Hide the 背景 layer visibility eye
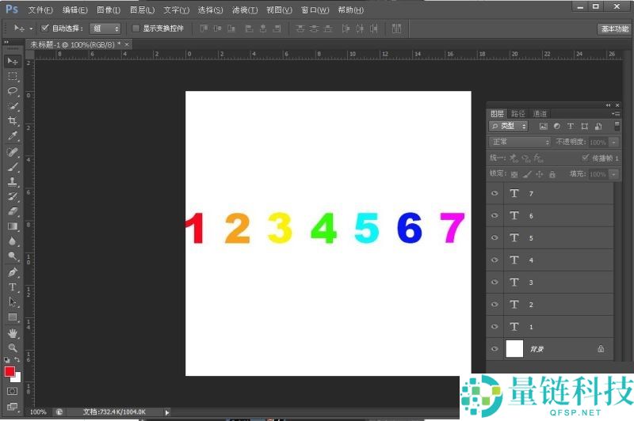The height and width of the screenshot is (421, 634). (x=495, y=348)
